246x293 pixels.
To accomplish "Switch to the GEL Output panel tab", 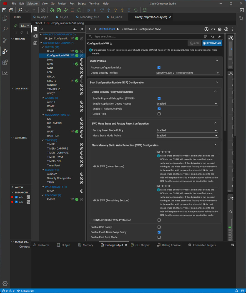I will tap(140, 245).
